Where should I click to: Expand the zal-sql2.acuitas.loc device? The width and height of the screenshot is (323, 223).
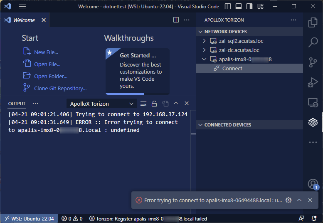(204, 41)
